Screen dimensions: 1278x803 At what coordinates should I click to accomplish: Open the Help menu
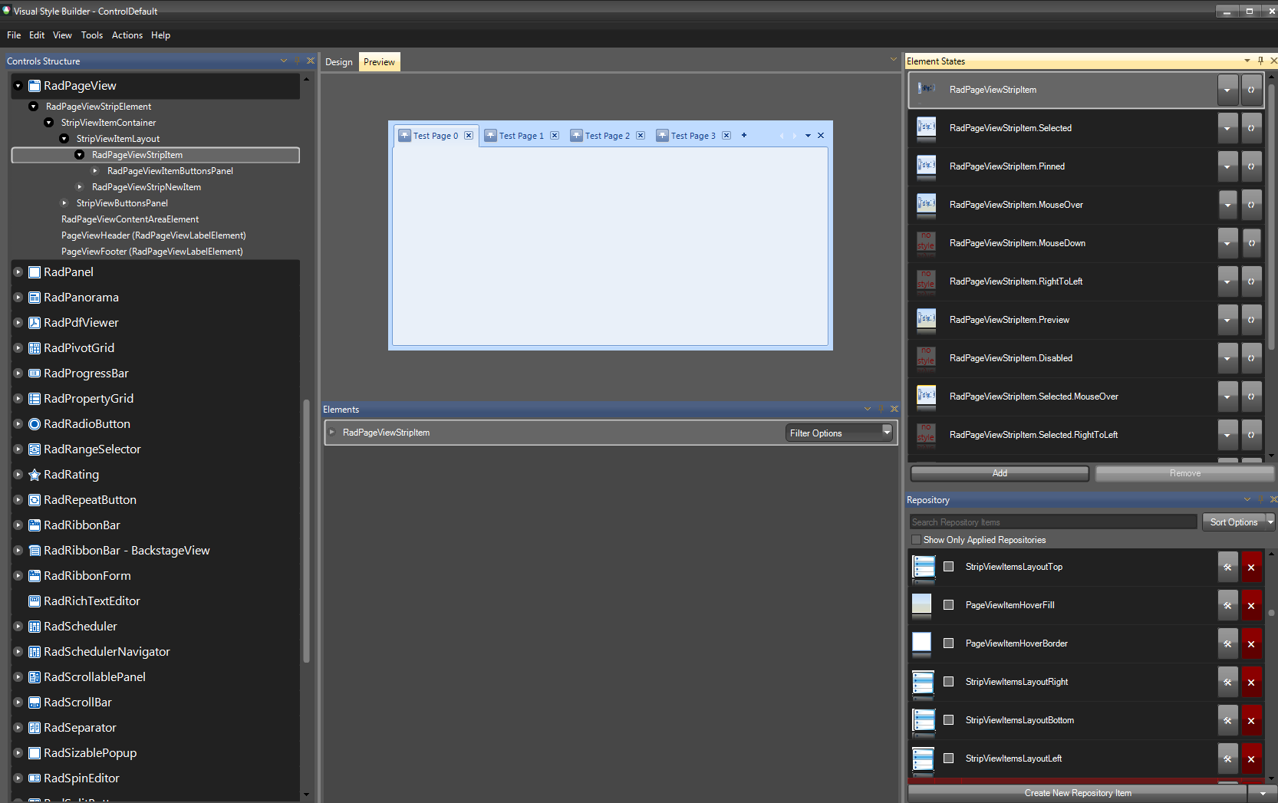tap(160, 35)
